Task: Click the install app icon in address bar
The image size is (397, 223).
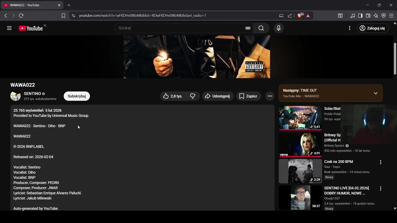Action: point(281,15)
